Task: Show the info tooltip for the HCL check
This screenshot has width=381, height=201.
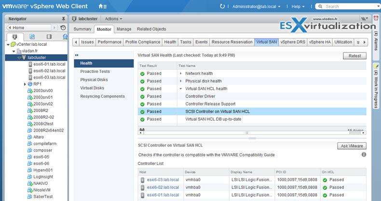Action: 364,154
